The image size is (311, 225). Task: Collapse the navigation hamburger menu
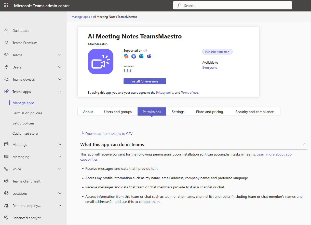click(x=6, y=18)
